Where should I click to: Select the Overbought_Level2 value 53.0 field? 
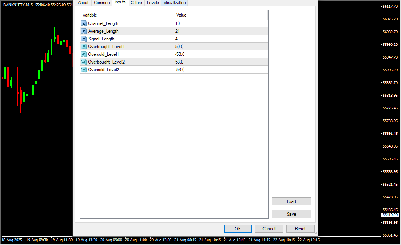point(220,62)
